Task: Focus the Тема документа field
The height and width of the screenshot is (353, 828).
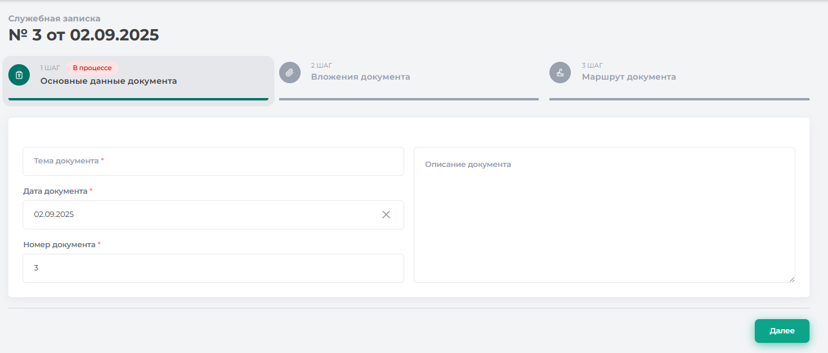Action: coord(213,161)
